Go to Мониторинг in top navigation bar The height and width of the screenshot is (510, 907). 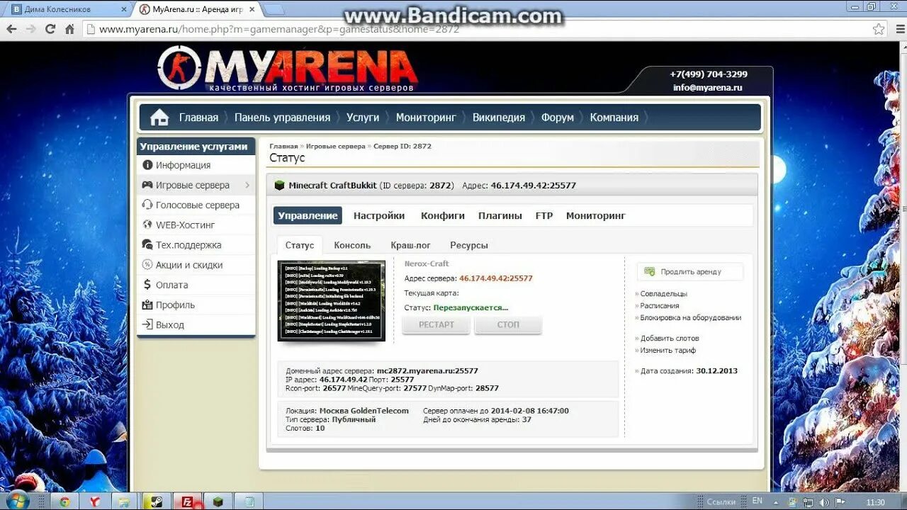point(426,118)
